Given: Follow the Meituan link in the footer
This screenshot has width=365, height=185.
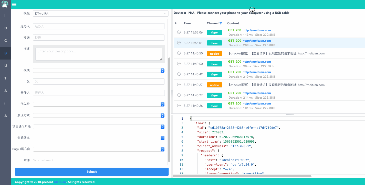Looking at the screenshot, I should [x=60, y=182].
